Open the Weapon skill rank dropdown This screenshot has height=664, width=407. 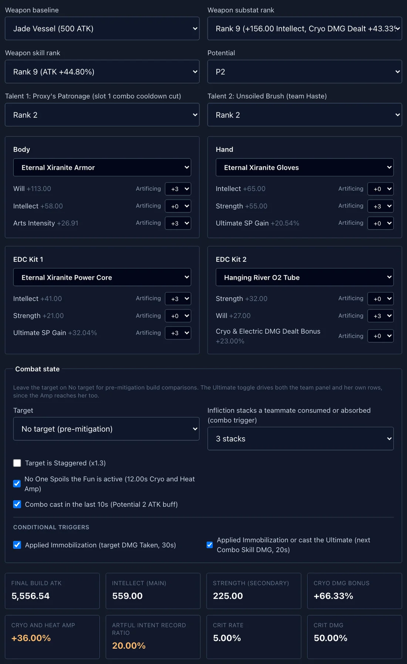(x=102, y=72)
